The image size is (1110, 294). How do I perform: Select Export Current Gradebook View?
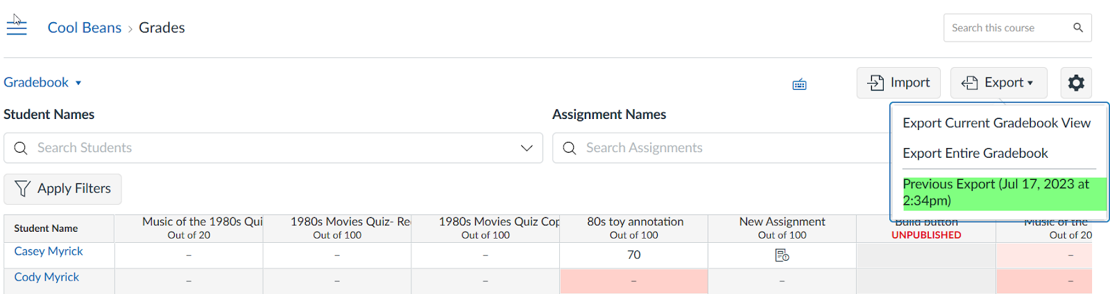click(x=996, y=123)
